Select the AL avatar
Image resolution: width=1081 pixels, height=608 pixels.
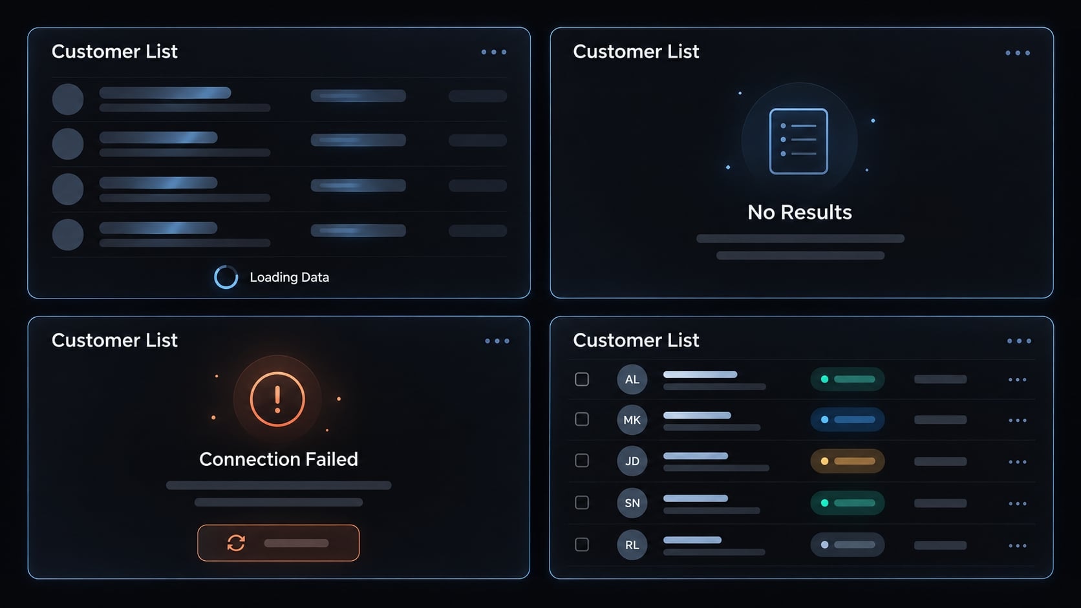(632, 379)
